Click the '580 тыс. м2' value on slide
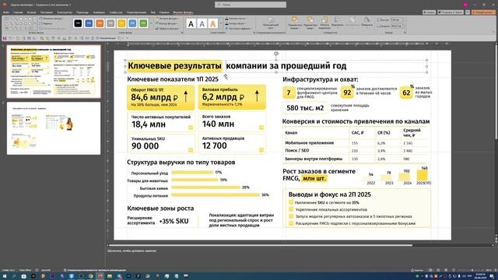Image resolution: width=498 pixels, height=280 pixels. 305,108
